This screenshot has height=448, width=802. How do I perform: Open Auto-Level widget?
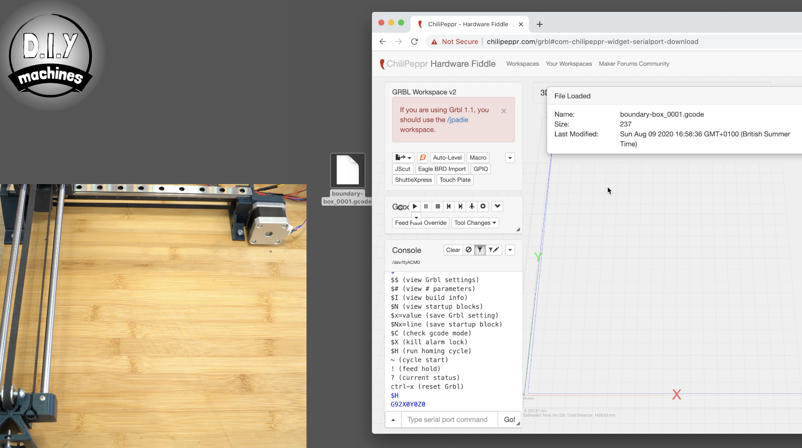447,157
